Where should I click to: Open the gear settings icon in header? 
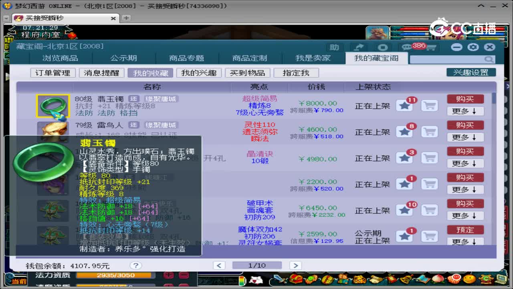pyautogui.click(x=473, y=47)
